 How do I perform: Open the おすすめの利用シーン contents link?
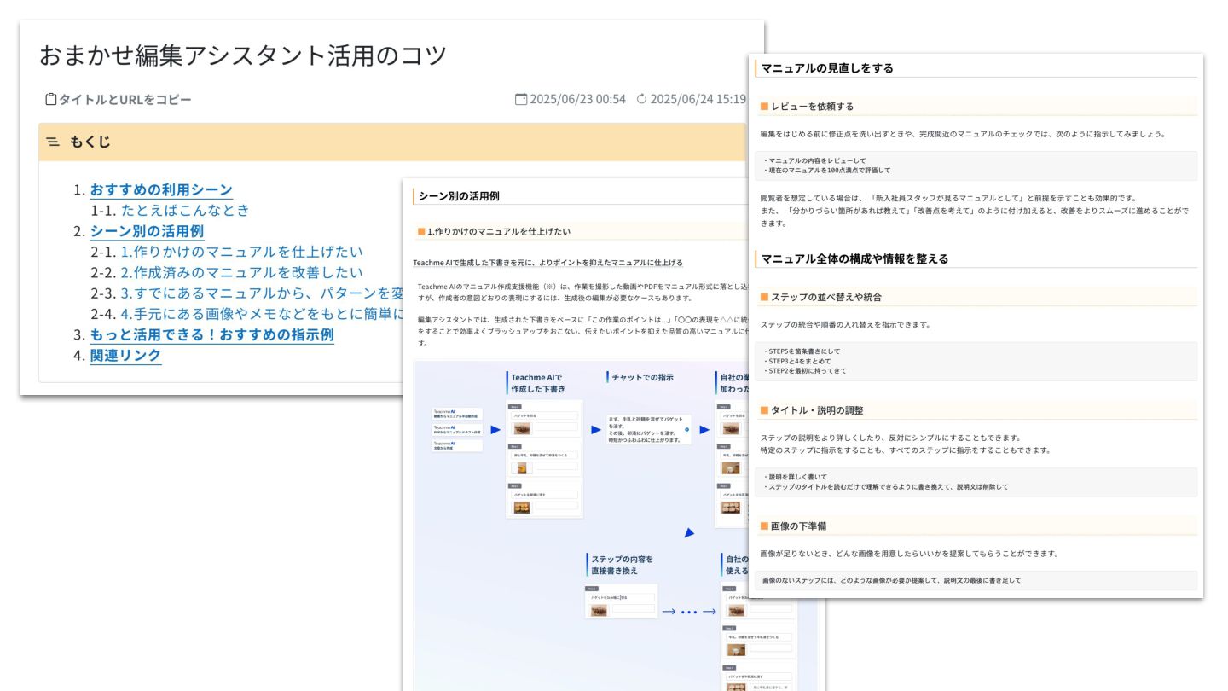161,189
